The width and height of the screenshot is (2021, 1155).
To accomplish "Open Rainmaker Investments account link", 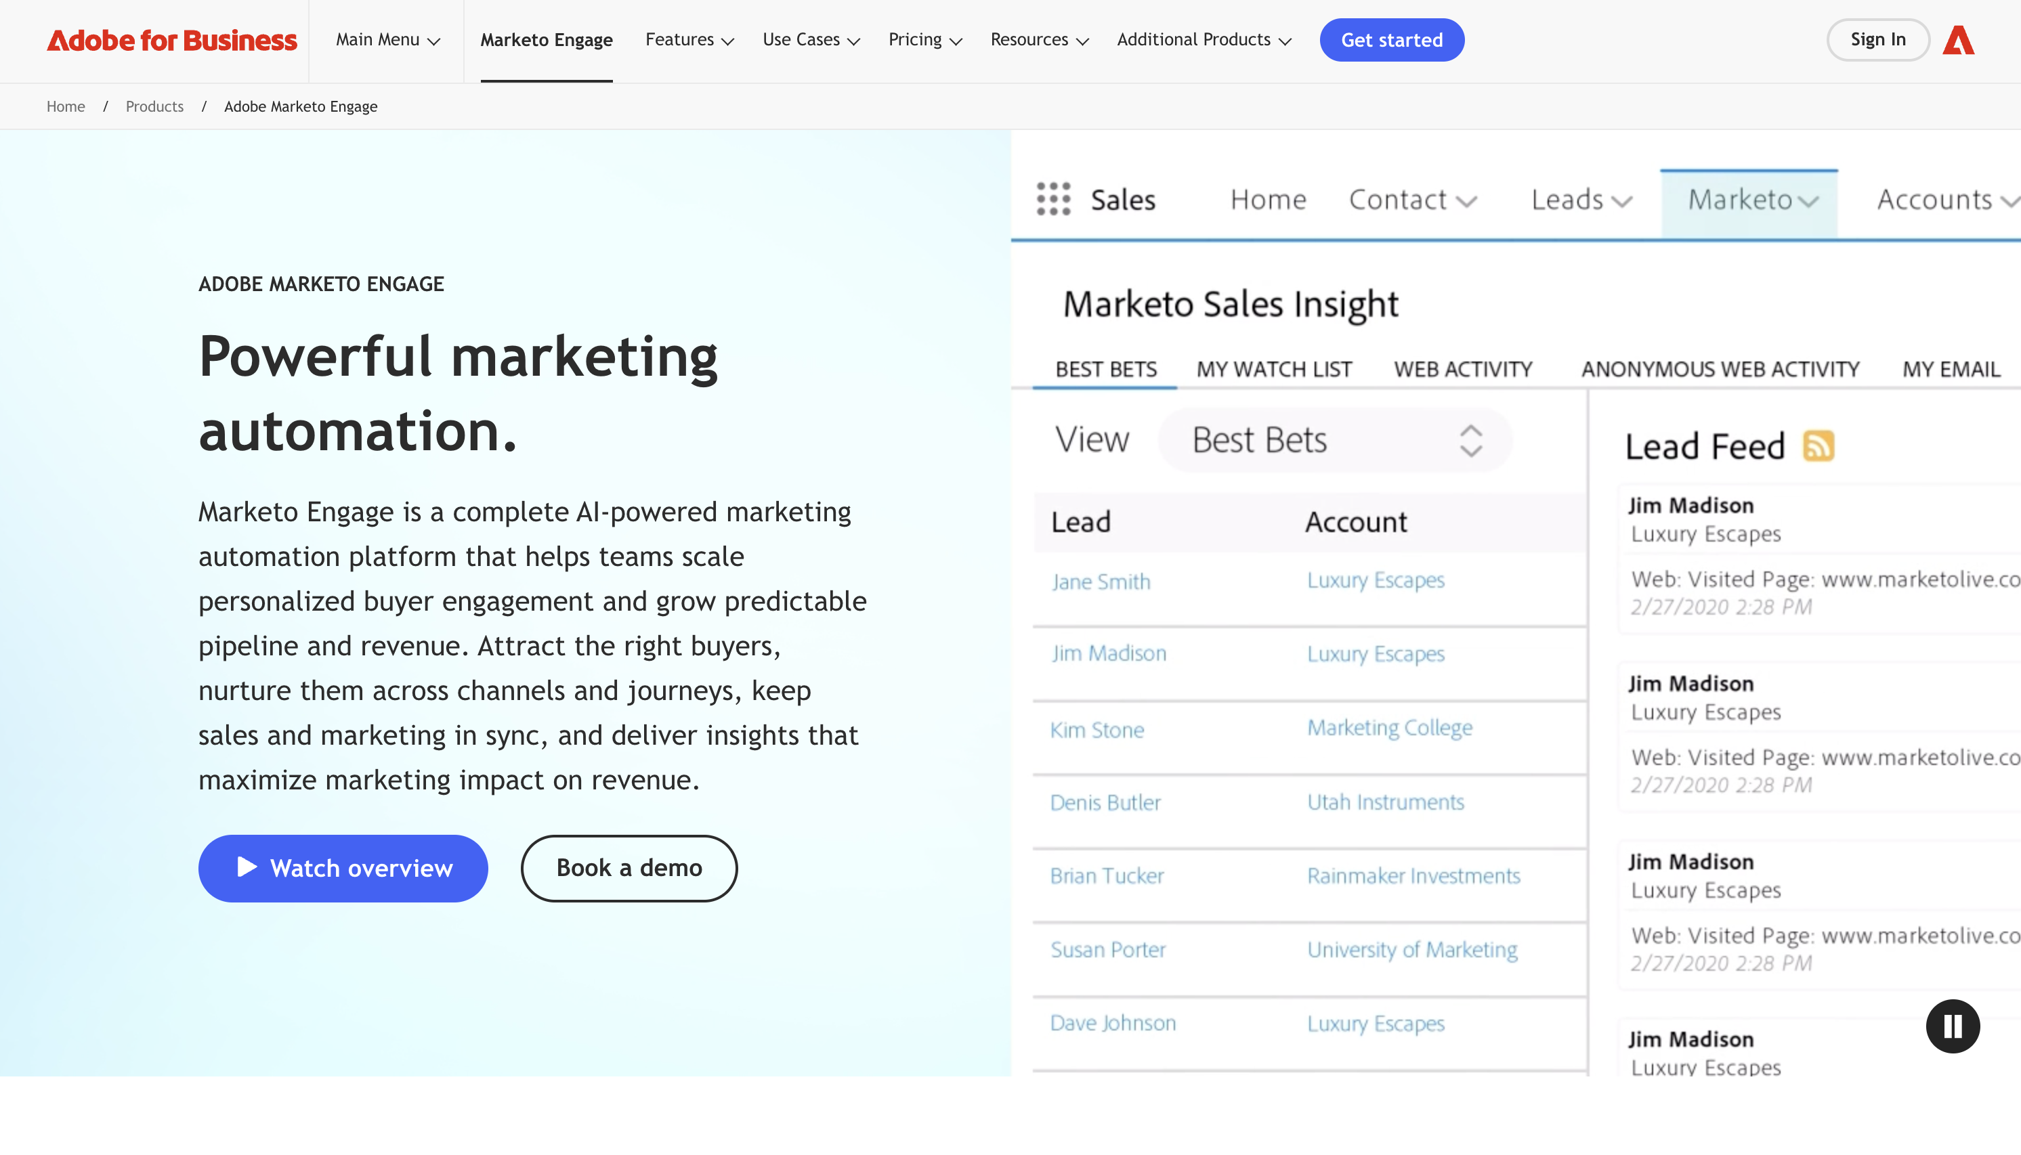I will click(x=1413, y=876).
